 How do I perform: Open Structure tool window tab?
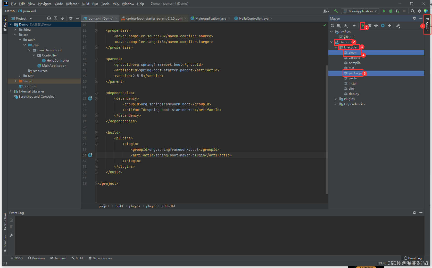[5, 222]
